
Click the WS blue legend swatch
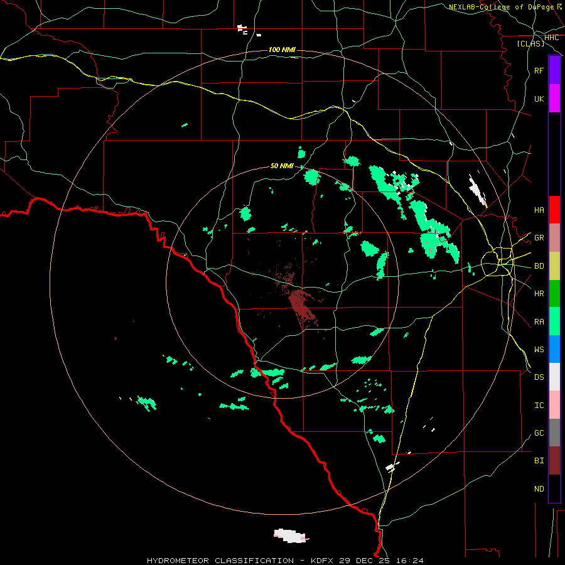coord(554,349)
